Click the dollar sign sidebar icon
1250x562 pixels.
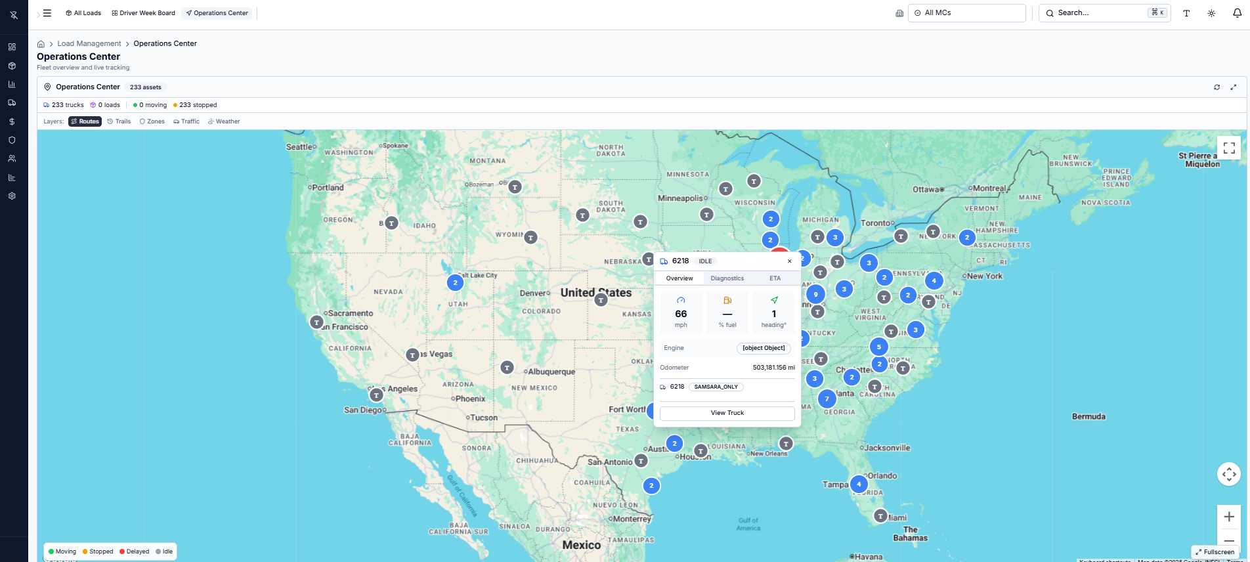coord(12,121)
